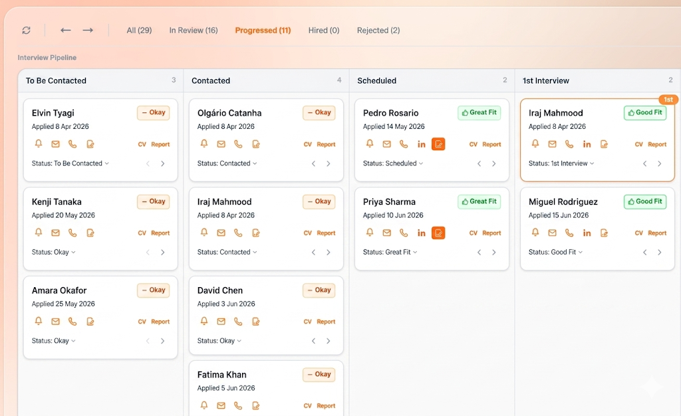This screenshot has height=416, width=681.
Task: Call Priya Sharma using phone icon
Action: pyautogui.click(x=404, y=233)
